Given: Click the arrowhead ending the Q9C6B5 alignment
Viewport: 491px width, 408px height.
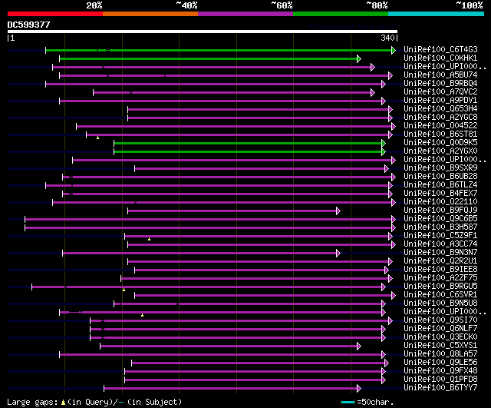Looking at the screenshot, I should click(394, 219).
